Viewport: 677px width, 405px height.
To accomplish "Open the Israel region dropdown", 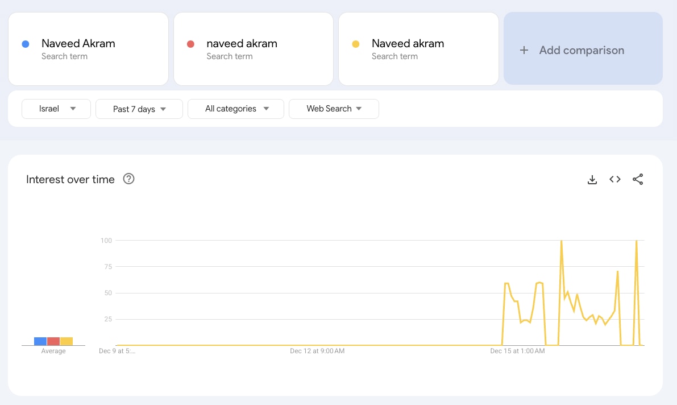I will 56,109.
